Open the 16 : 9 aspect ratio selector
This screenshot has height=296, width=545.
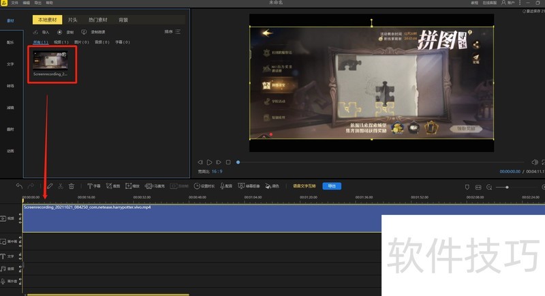point(216,173)
